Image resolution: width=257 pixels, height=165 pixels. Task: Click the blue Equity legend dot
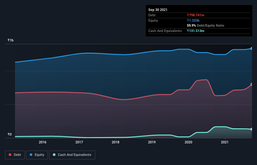click(31, 155)
